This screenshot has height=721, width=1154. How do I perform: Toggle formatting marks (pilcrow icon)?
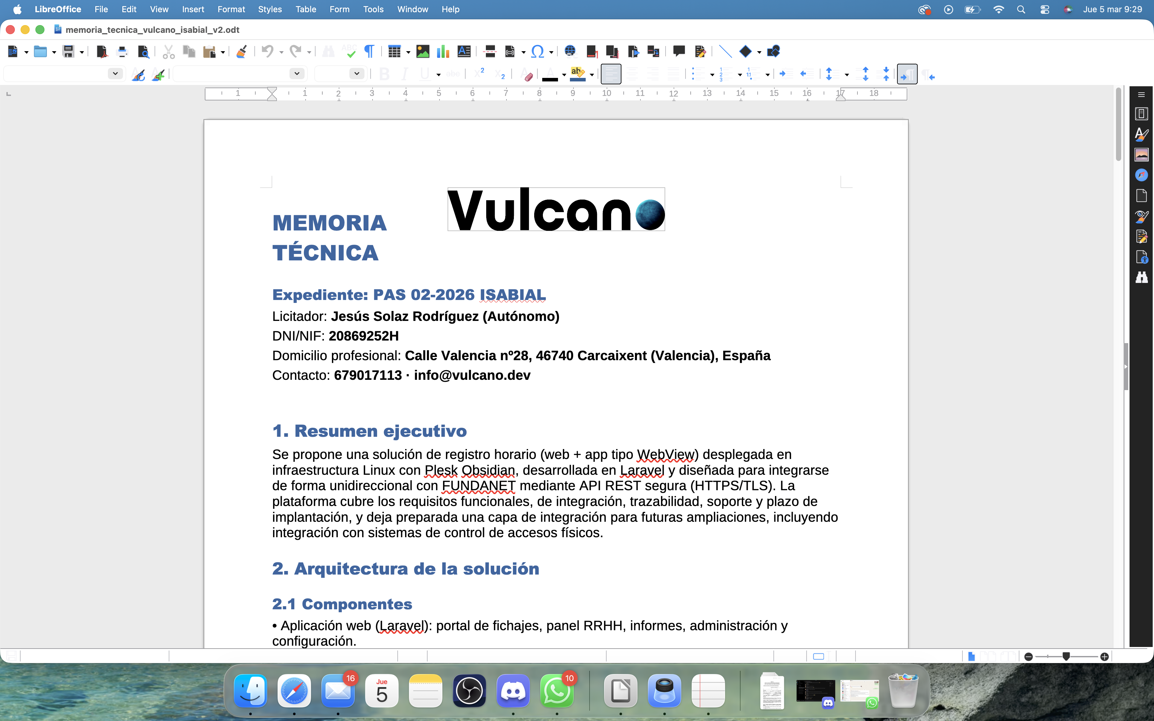(x=369, y=51)
